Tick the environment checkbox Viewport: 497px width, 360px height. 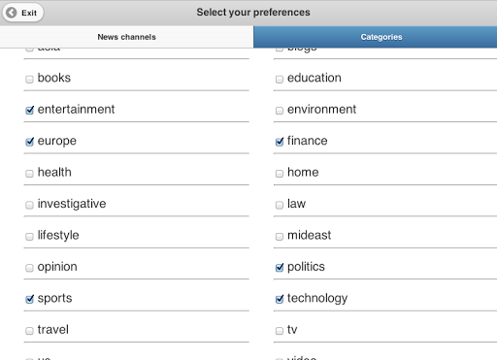click(x=280, y=111)
